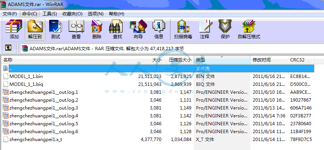Click CRC32 value 19027867
324x150 pixels.
(x=301, y=100)
